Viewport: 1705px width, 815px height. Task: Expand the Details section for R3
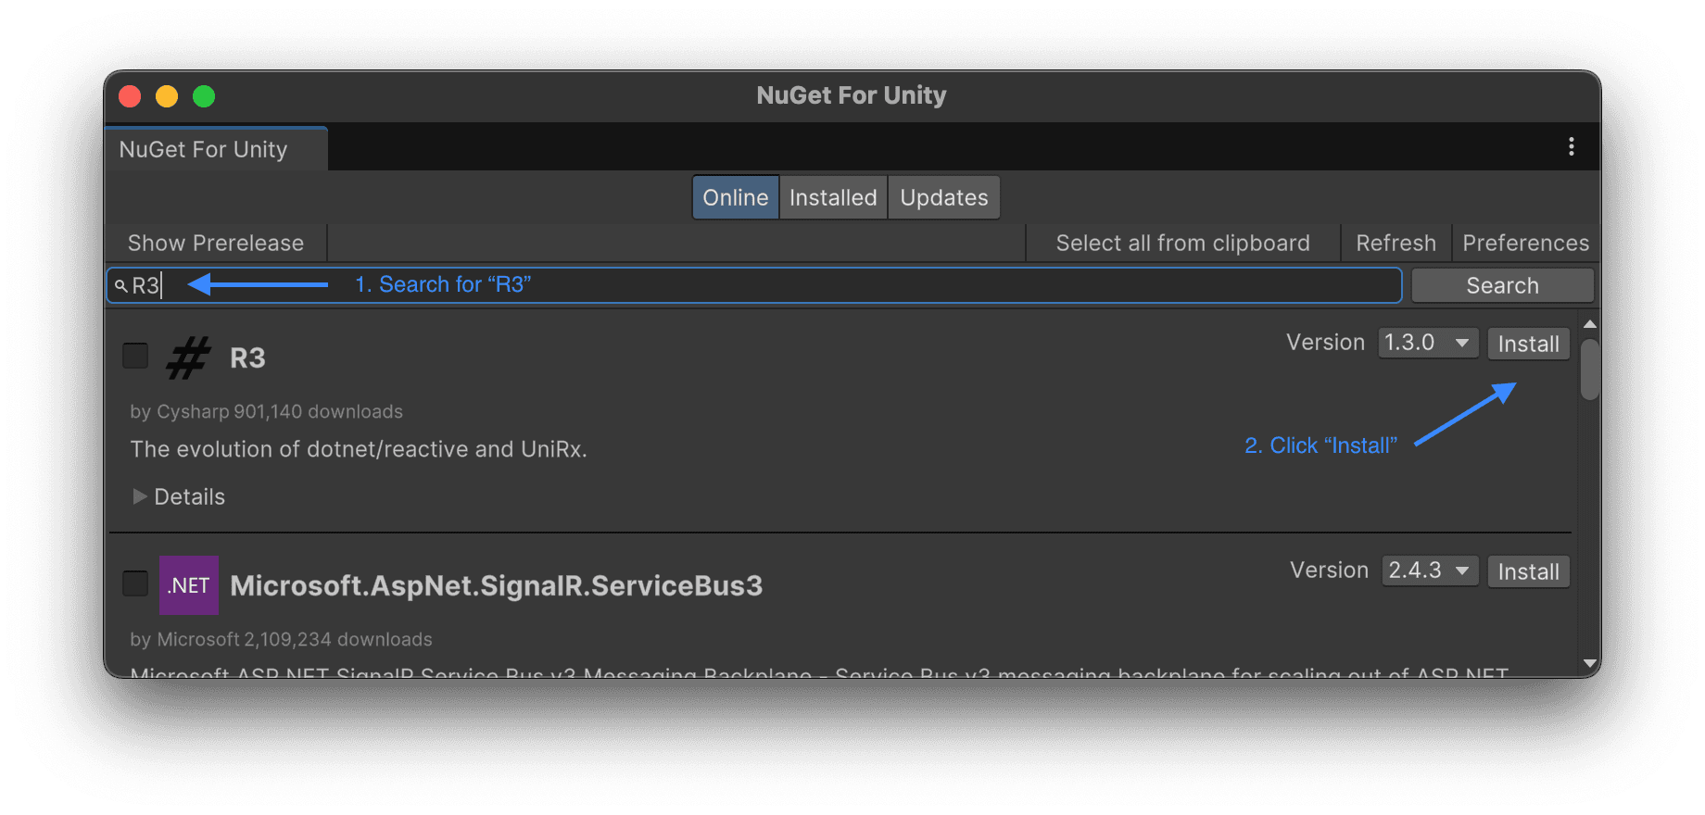click(178, 496)
